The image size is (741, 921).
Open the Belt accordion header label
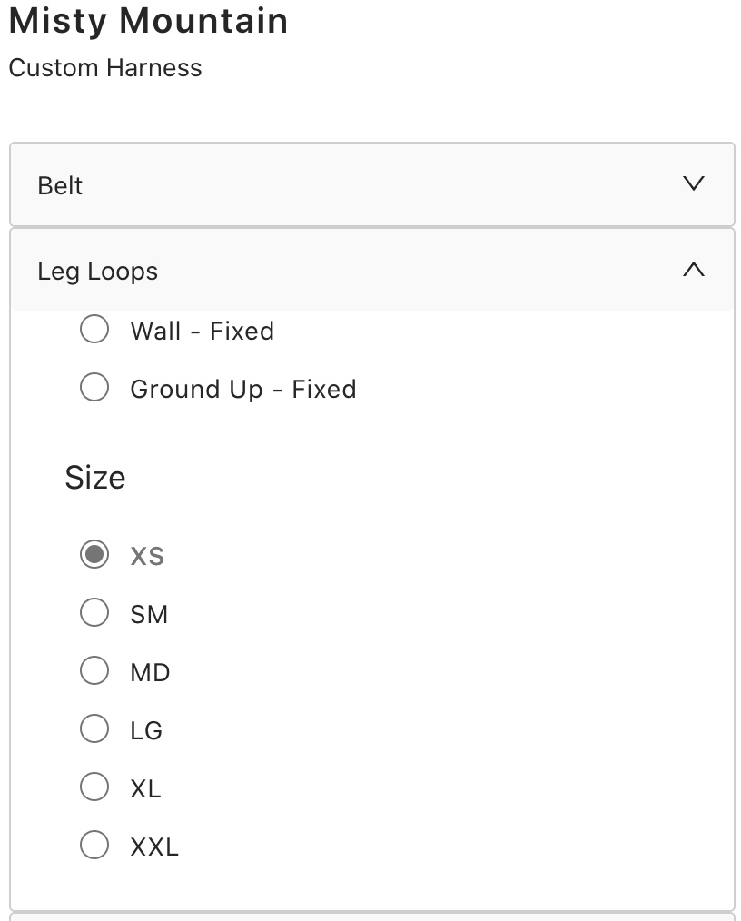[x=60, y=185]
